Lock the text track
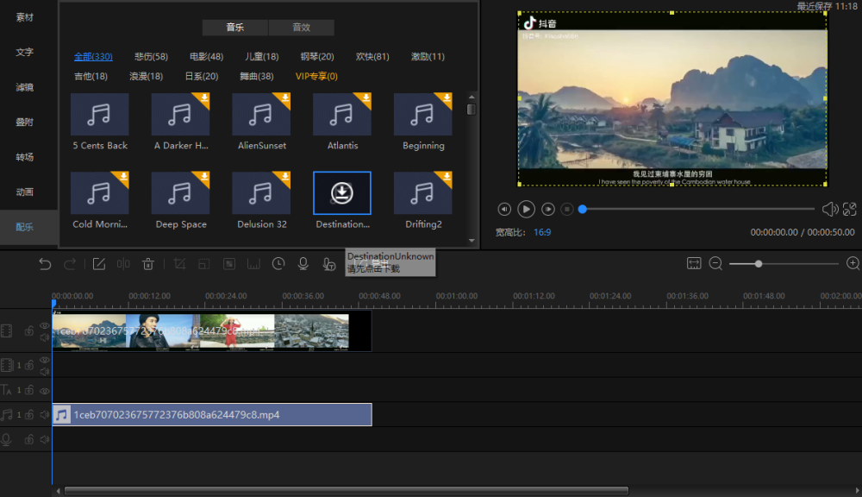Screen dimensions: 862x497 click(x=29, y=391)
